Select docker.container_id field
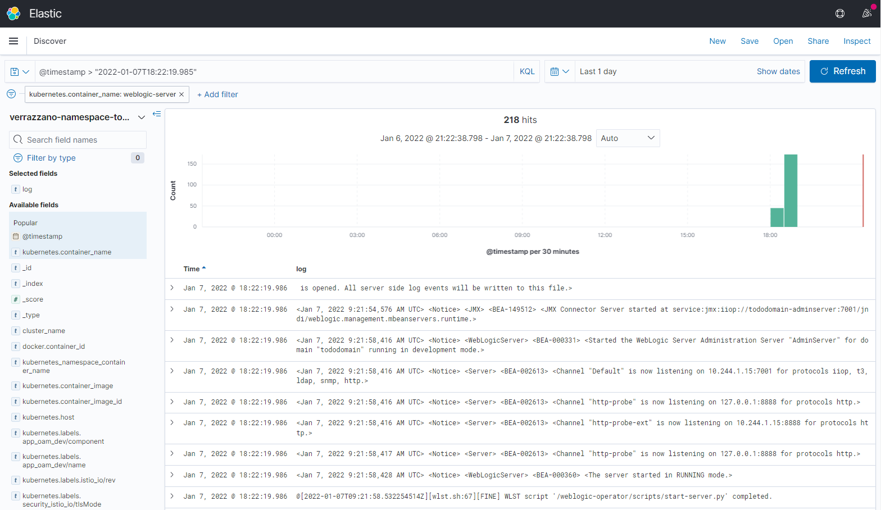 tap(53, 347)
